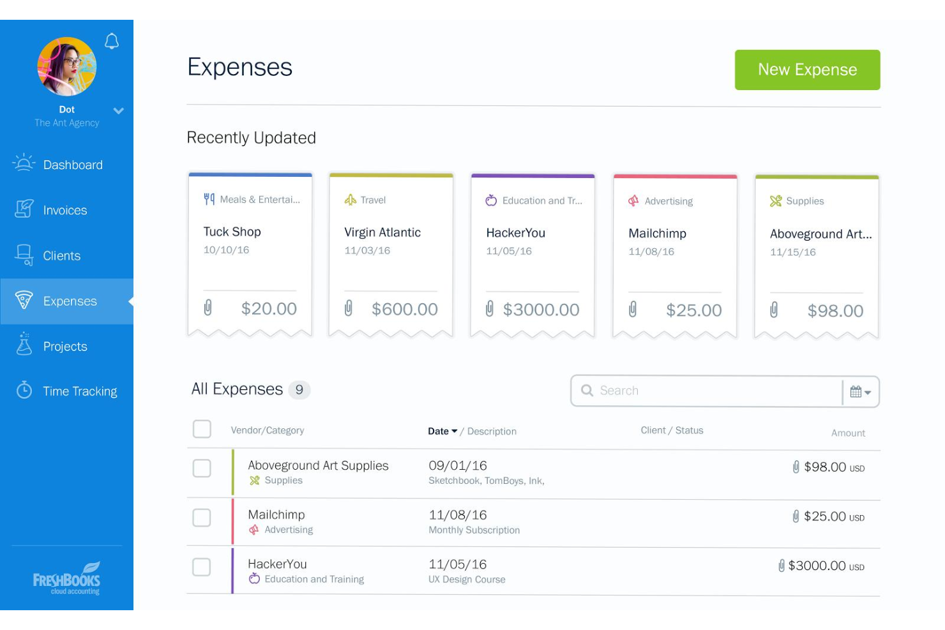Sort by Vendor/Category column header
Screen dimensions: 945x630
pyautogui.click(x=268, y=430)
